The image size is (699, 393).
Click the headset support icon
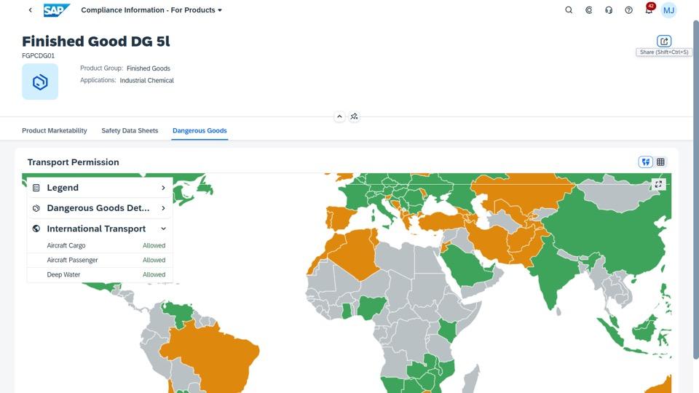[x=609, y=10]
